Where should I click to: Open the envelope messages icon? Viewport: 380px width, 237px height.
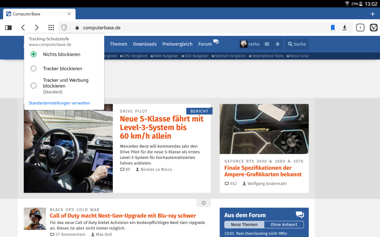[x=267, y=44]
